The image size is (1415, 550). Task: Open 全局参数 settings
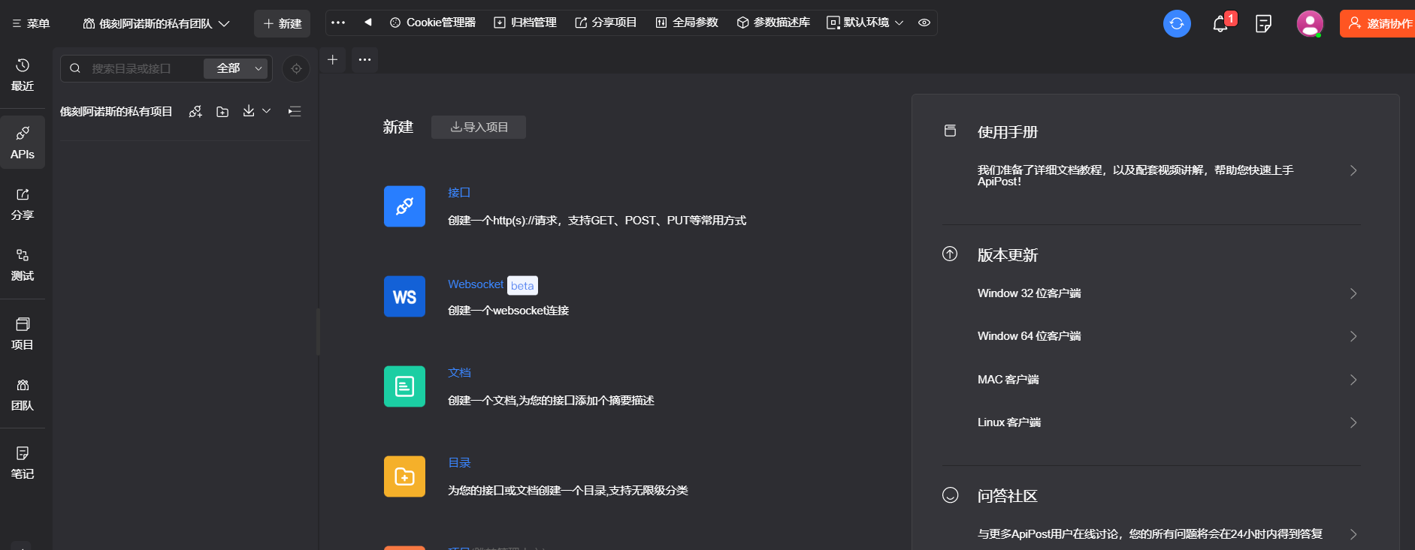[x=687, y=23]
